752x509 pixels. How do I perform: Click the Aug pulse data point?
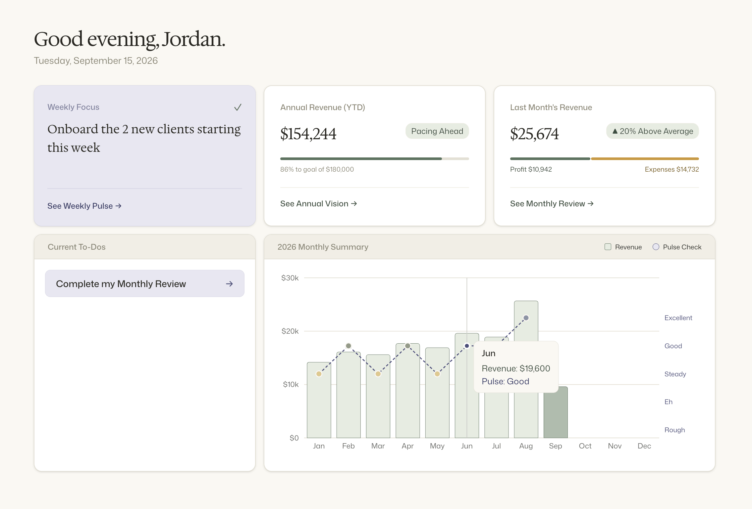526,318
